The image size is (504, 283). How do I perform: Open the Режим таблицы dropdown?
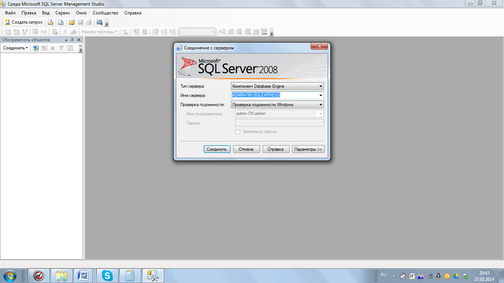click(99, 32)
